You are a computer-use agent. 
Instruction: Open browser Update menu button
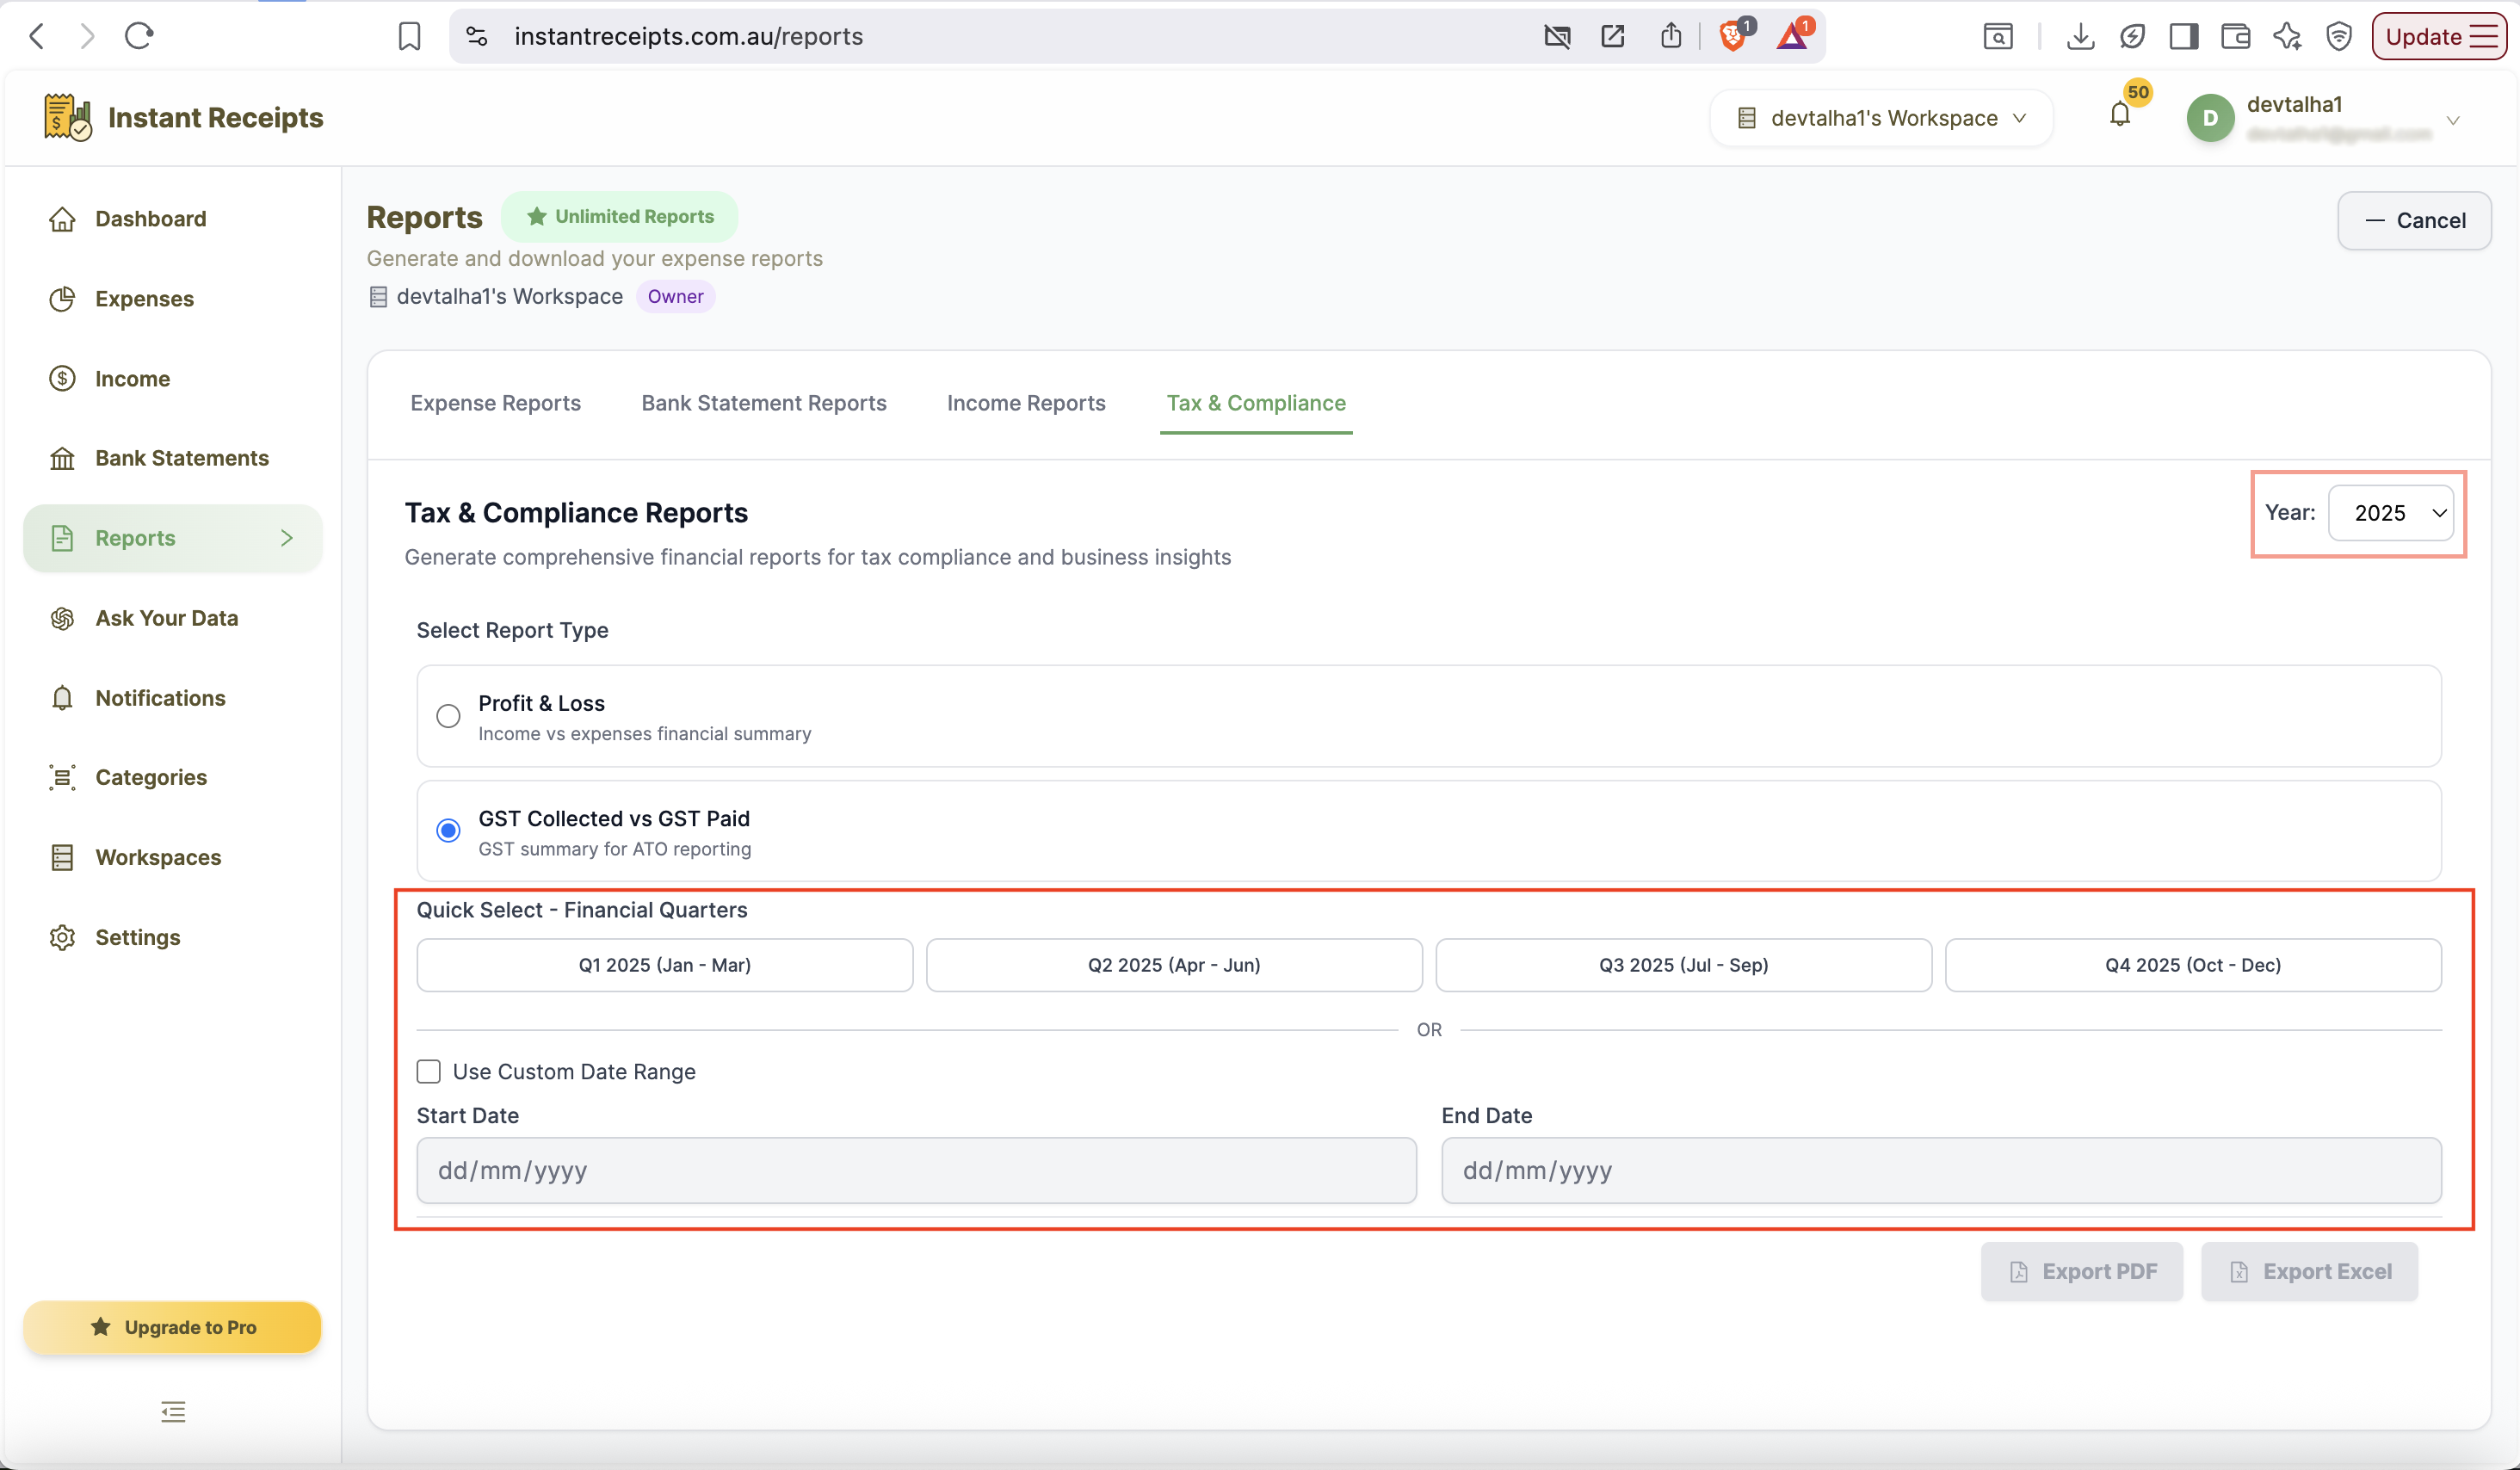click(x=2438, y=37)
